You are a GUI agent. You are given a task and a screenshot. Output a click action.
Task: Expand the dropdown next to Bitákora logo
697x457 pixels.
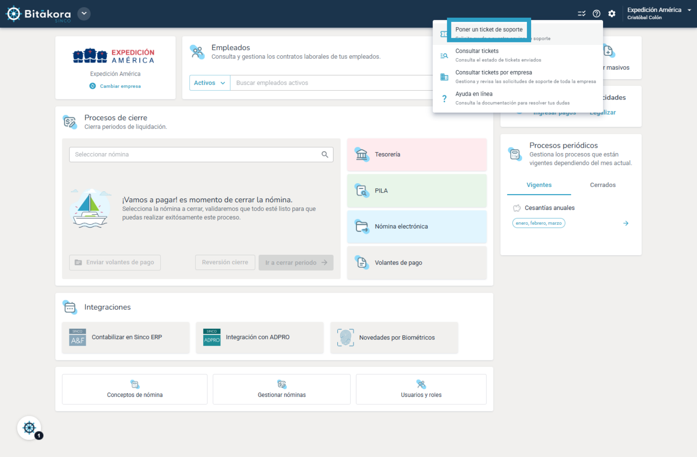pos(84,14)
